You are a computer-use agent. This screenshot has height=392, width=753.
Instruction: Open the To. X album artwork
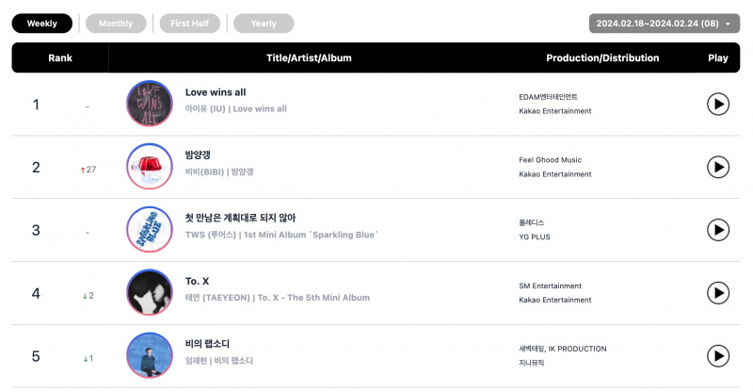tap(150, 292)
